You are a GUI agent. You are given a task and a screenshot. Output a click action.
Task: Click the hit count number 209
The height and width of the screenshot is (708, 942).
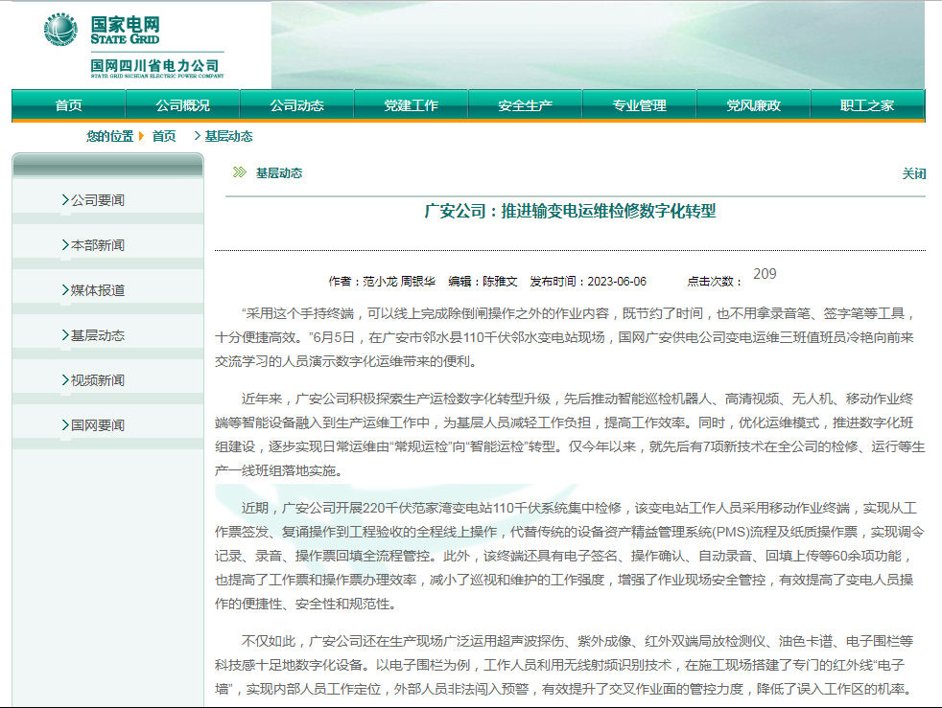(765, 274)
